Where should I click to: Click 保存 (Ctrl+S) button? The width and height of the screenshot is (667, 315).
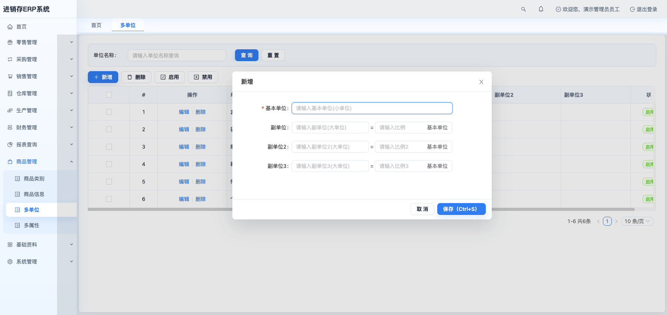point(461,209)
